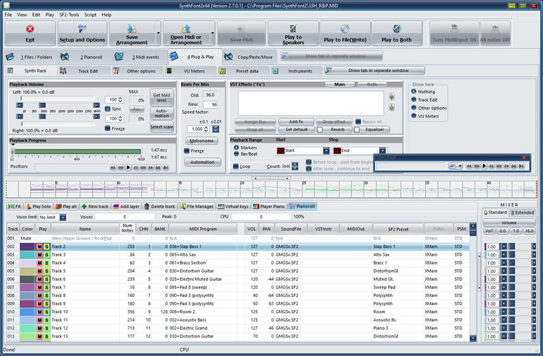Open dropdown arrow beside Open Midi
Screen dimensions: 543x356
(212, 33)
